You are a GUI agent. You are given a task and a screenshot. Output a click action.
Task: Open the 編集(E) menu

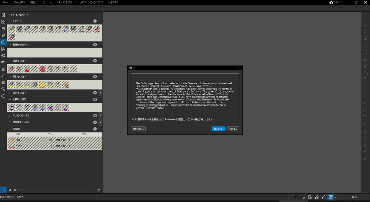pyautogui.click(x=33, y=2)
